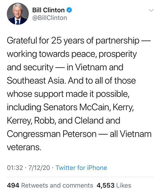Click the Twitter for iPhone source link

pyautogui.click(x=81, y=168)
